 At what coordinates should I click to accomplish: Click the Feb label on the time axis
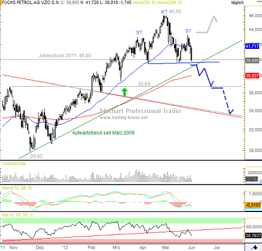91,248
